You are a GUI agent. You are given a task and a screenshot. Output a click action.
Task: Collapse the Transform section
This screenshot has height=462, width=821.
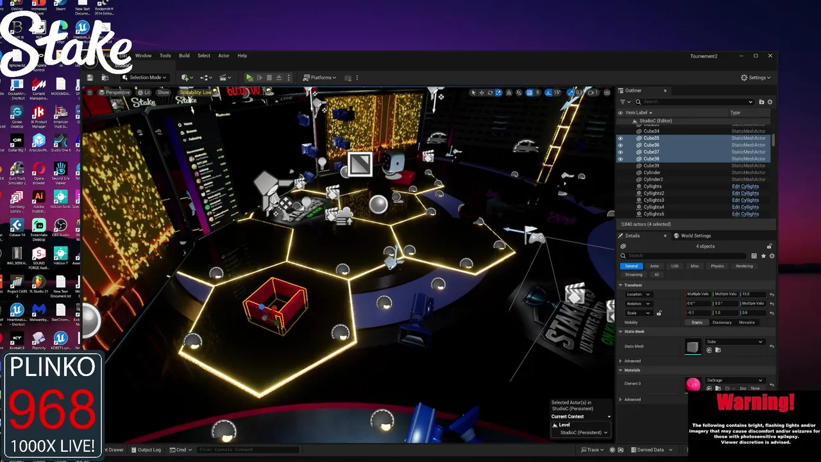[x=621, y=285]
